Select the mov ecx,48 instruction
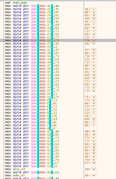 (15, 169)
